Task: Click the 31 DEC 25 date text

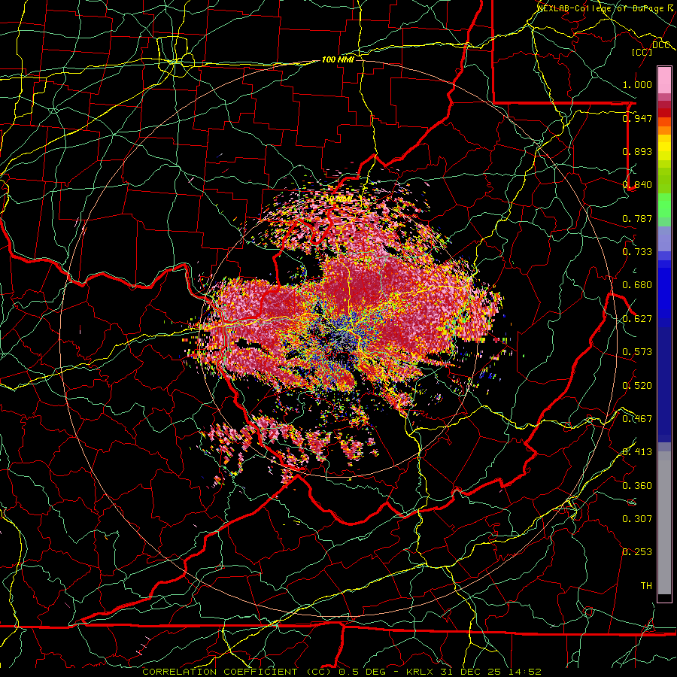Action: pos(471,672)
